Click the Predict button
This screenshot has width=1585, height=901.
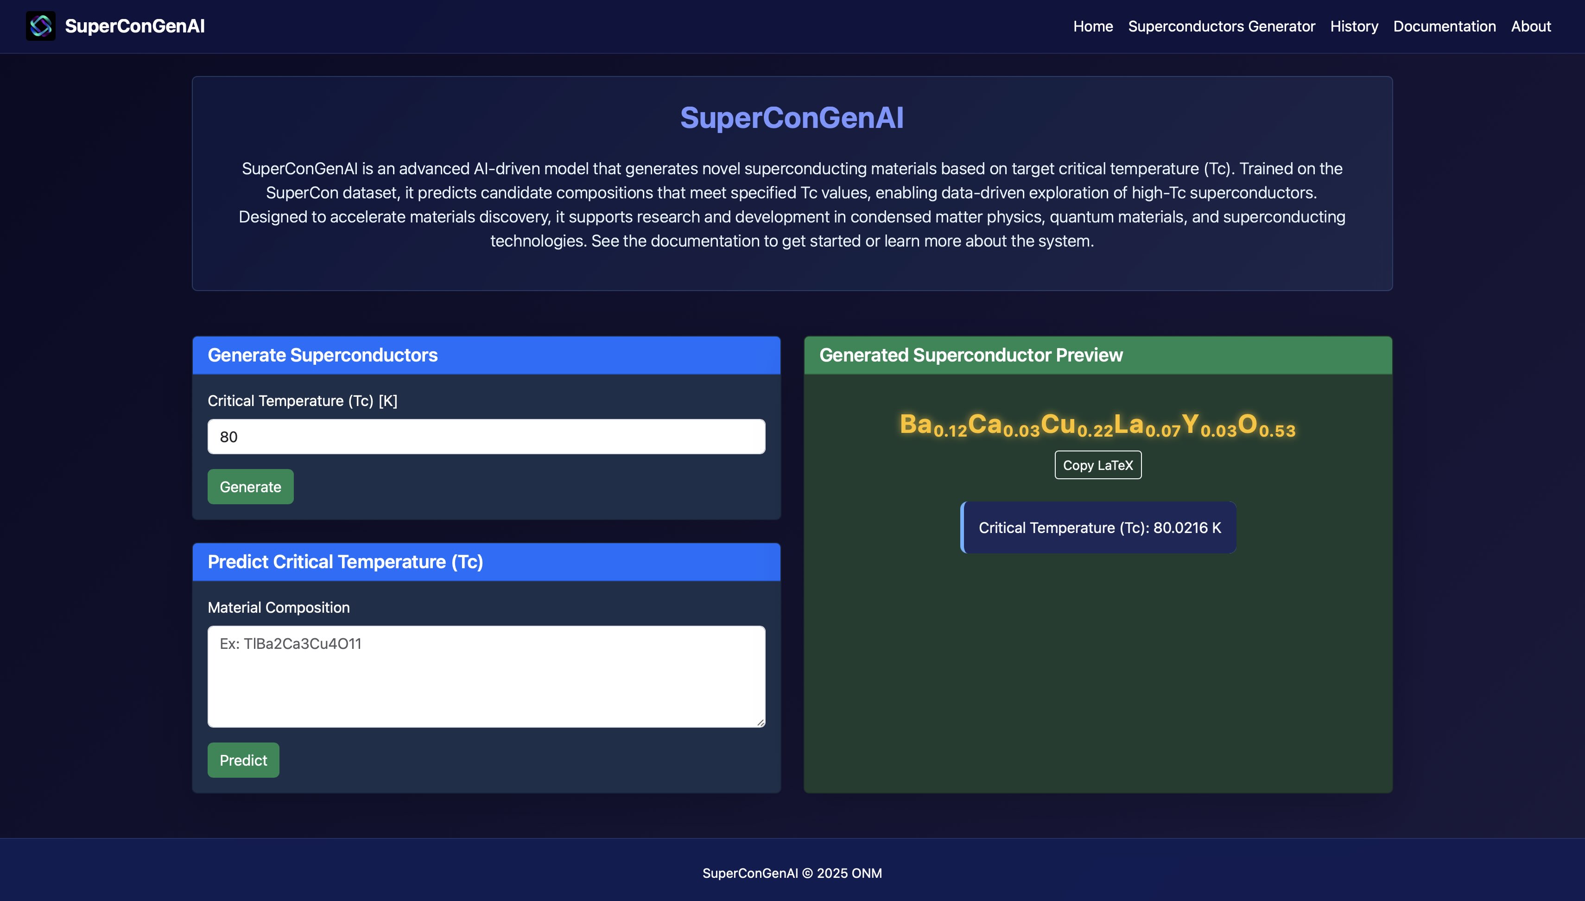[x=242, y=760]
